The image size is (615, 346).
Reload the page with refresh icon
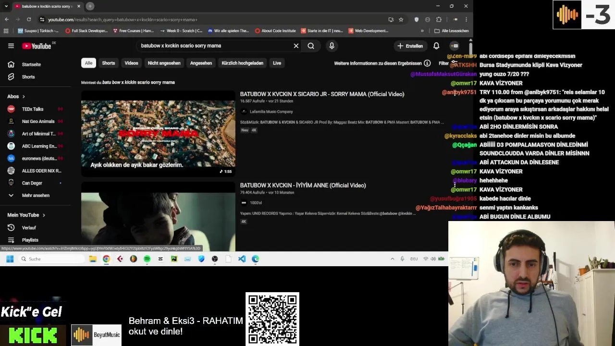coord(29,20)
